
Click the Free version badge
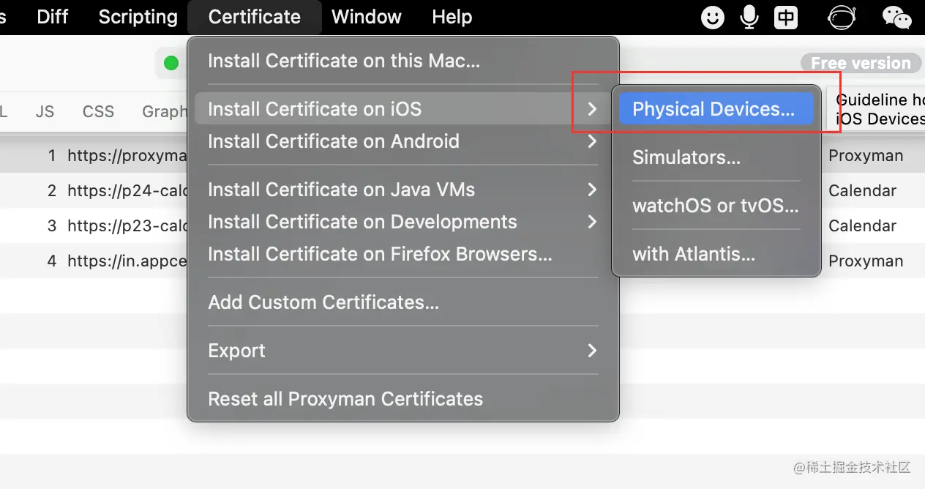click(x=860, y=63)
